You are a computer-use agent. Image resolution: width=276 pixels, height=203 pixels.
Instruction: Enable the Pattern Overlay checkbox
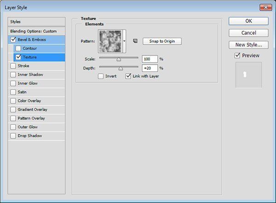tap(13, 118)
